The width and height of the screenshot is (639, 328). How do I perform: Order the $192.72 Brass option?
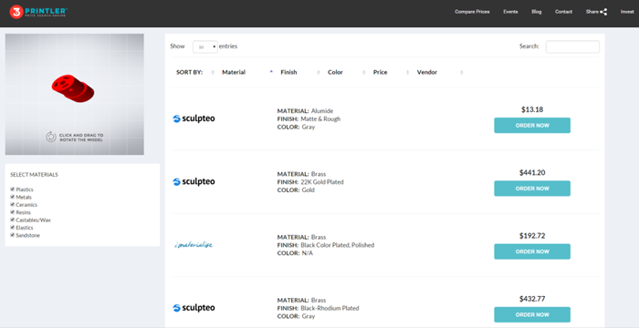(x=532, y=251)
